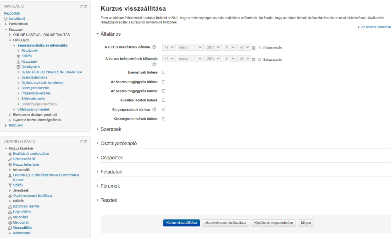392x238 pixels.
Task: Open 'Vállalkozási ismeretek' course in navigation
Action: pyautogui.click(x=33, y=109)
